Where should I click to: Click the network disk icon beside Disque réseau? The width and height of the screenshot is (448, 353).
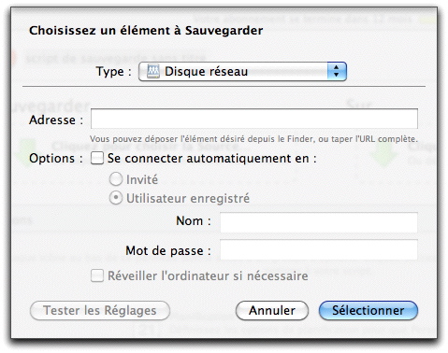(153, 71)
